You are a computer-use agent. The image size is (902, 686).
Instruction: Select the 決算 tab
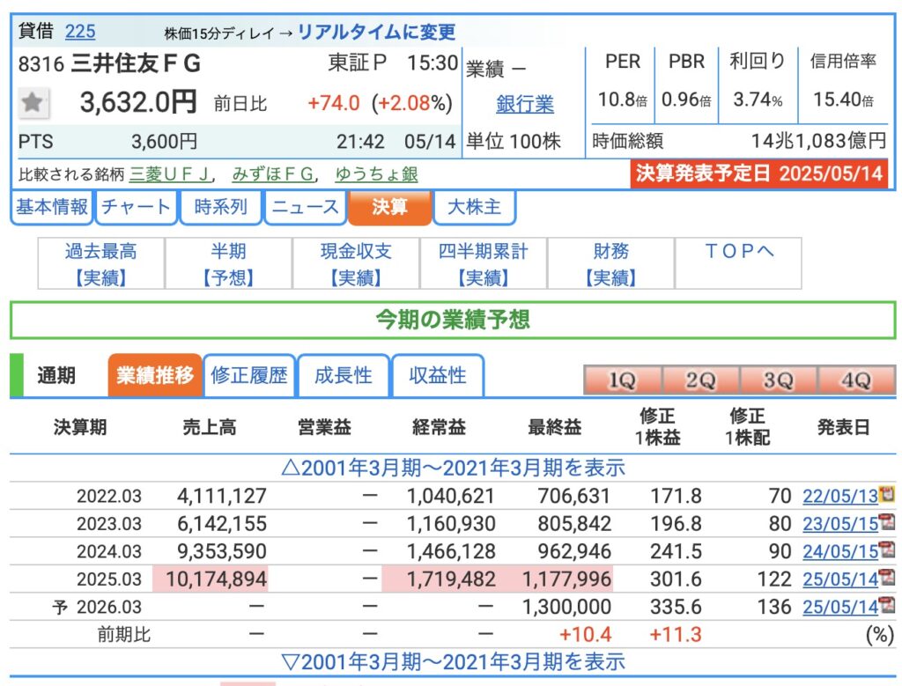pos(389,207)
